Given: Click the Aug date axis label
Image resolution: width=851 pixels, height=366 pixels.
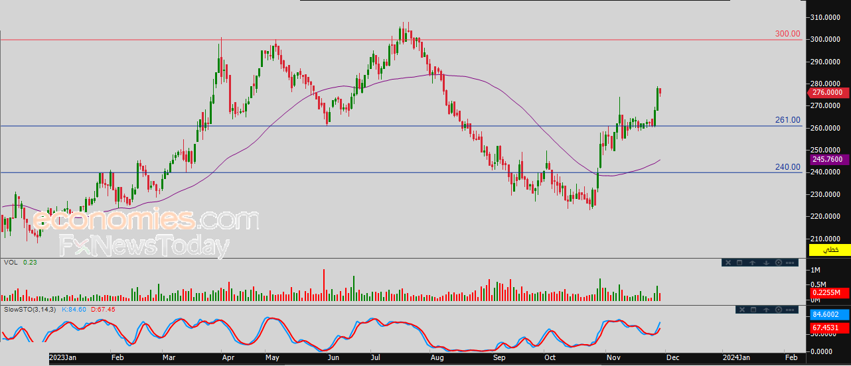Looking at the screenshot, I should (x=436, y=357).
